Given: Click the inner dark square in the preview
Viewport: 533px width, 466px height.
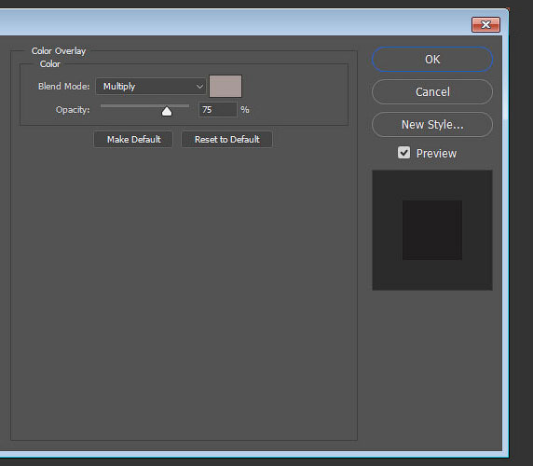Looking at the screenshot, I should point(432,230).
